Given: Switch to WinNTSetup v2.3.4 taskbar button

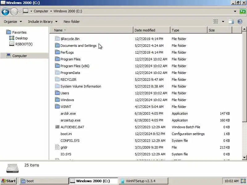Looking at the screenshot, I should 143,181.
